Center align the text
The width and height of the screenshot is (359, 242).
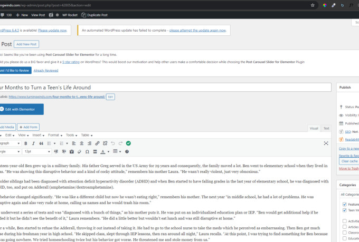coord(81,143)
